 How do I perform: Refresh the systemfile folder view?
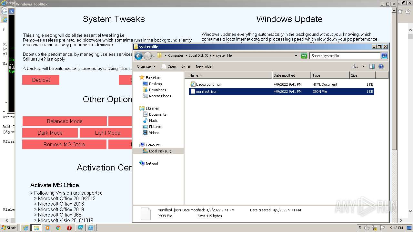[x=304, y=56]
